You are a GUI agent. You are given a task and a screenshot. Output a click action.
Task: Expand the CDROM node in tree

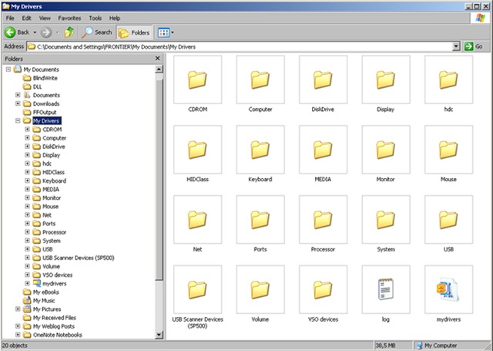pos(28,130)
